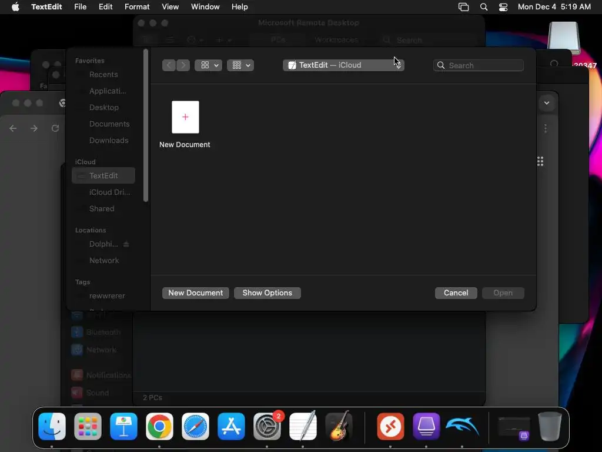Open the Google apps grid icon
The height and width of the screenshot is (452, 602).
click(540, 161)
